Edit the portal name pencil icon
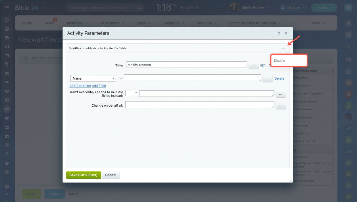Screen dimensions: 357x202 tap(43, 7)
